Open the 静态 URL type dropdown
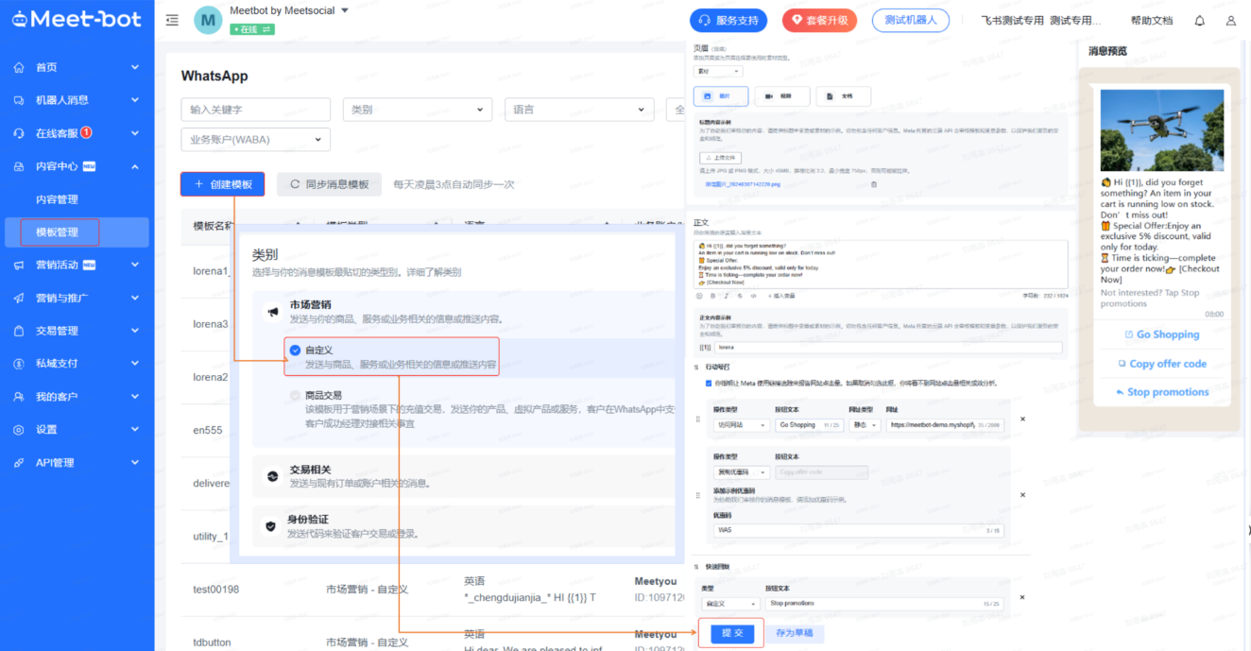 tap(865, 425)
